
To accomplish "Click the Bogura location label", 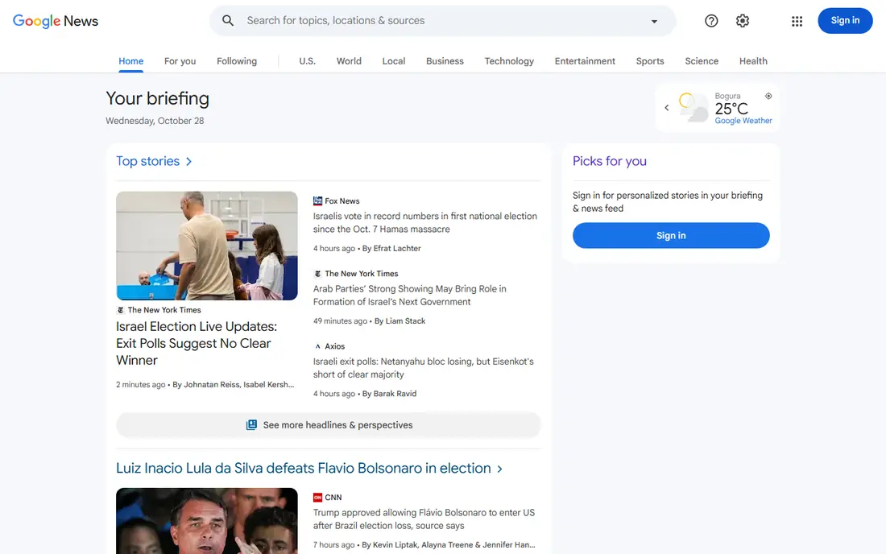I will coord(727,96).
